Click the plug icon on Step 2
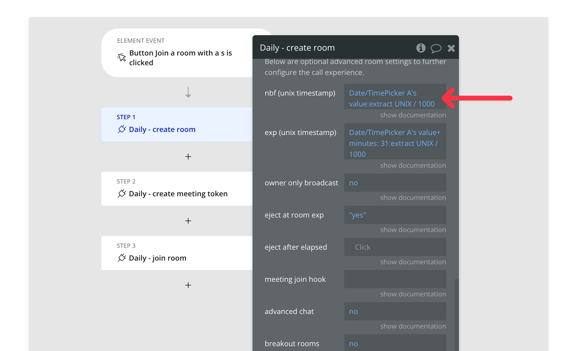Screen dimensions: 577x351 [122, 194]
